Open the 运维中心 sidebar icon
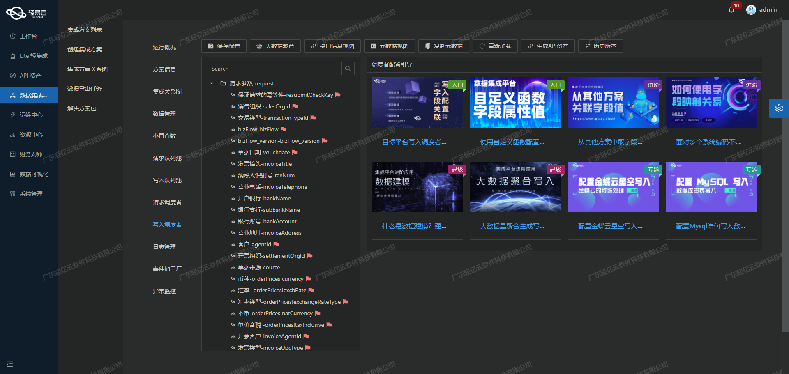This screenshot has height=374, width=789. coord(13,115)
